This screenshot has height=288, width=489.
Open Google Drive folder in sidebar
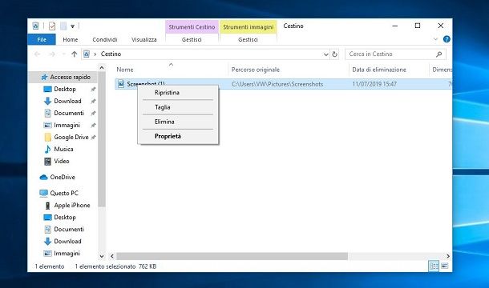click(x=71, y=138)
